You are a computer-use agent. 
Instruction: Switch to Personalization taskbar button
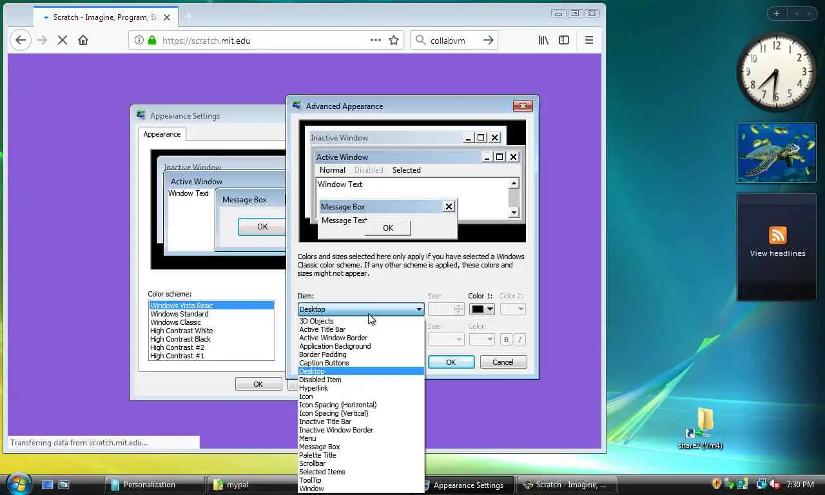coord(154,485)
